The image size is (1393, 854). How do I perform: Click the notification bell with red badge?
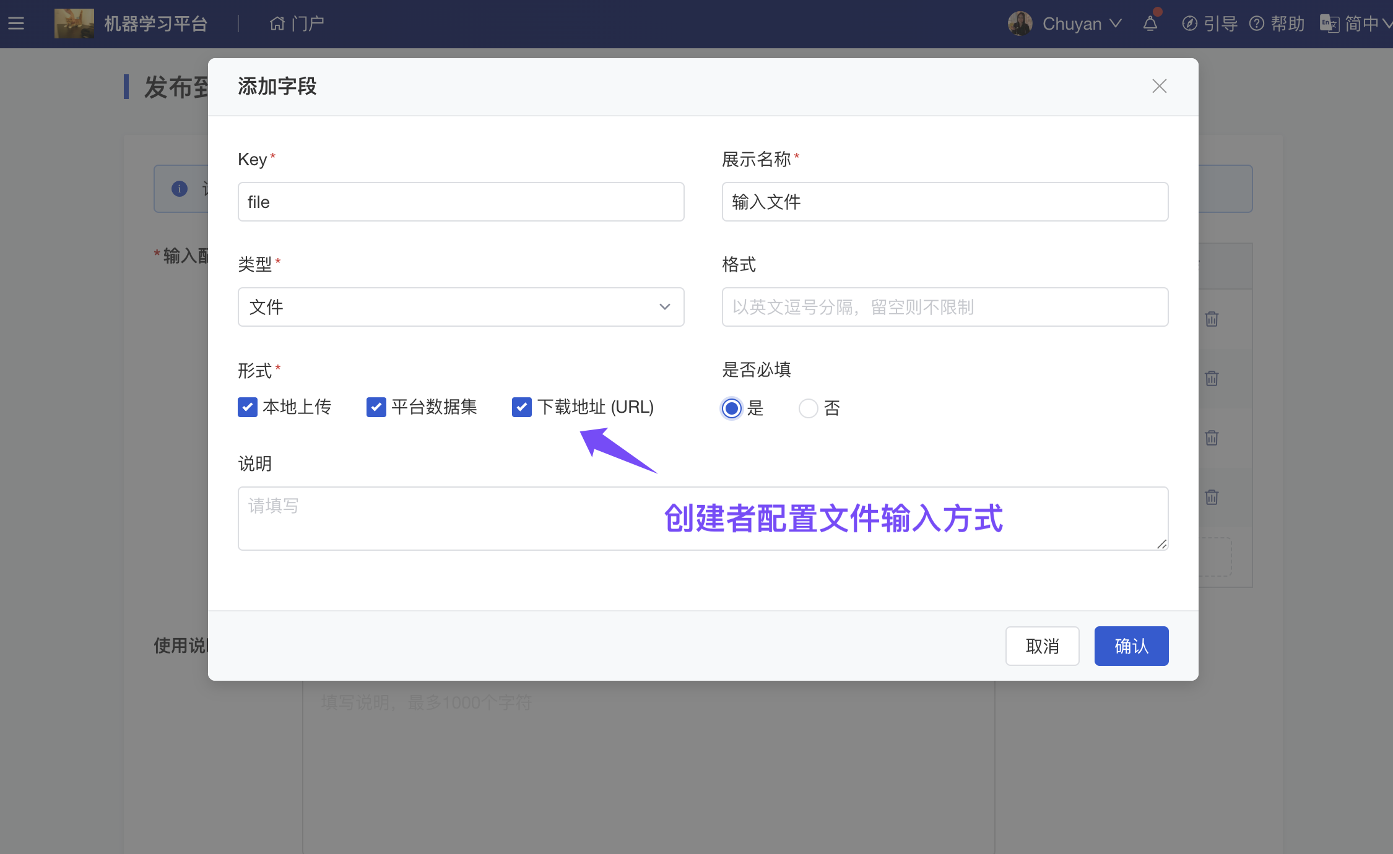(x=1150, y=23)
